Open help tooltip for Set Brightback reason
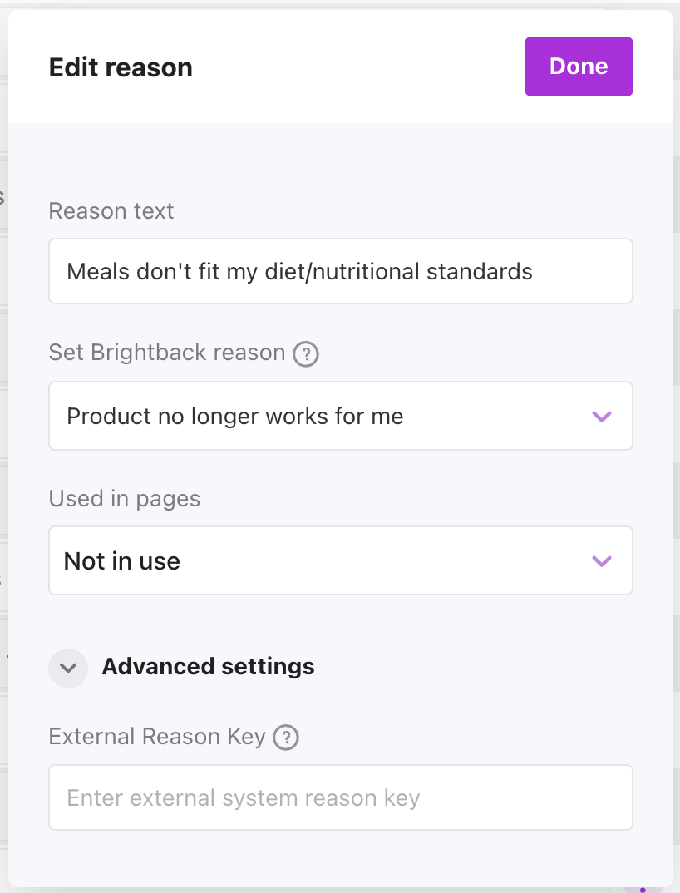Image resolution: width=680 pixels, height=893 pixels. tap(306, 354)
